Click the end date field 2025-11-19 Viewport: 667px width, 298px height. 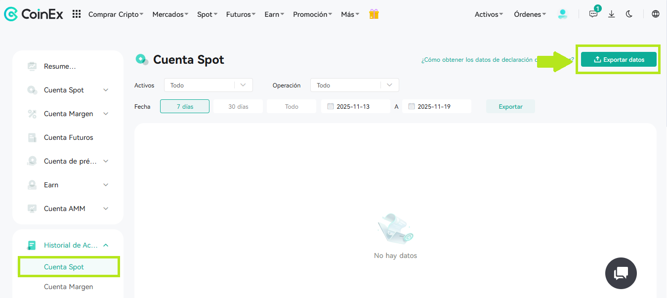point(437,106)
